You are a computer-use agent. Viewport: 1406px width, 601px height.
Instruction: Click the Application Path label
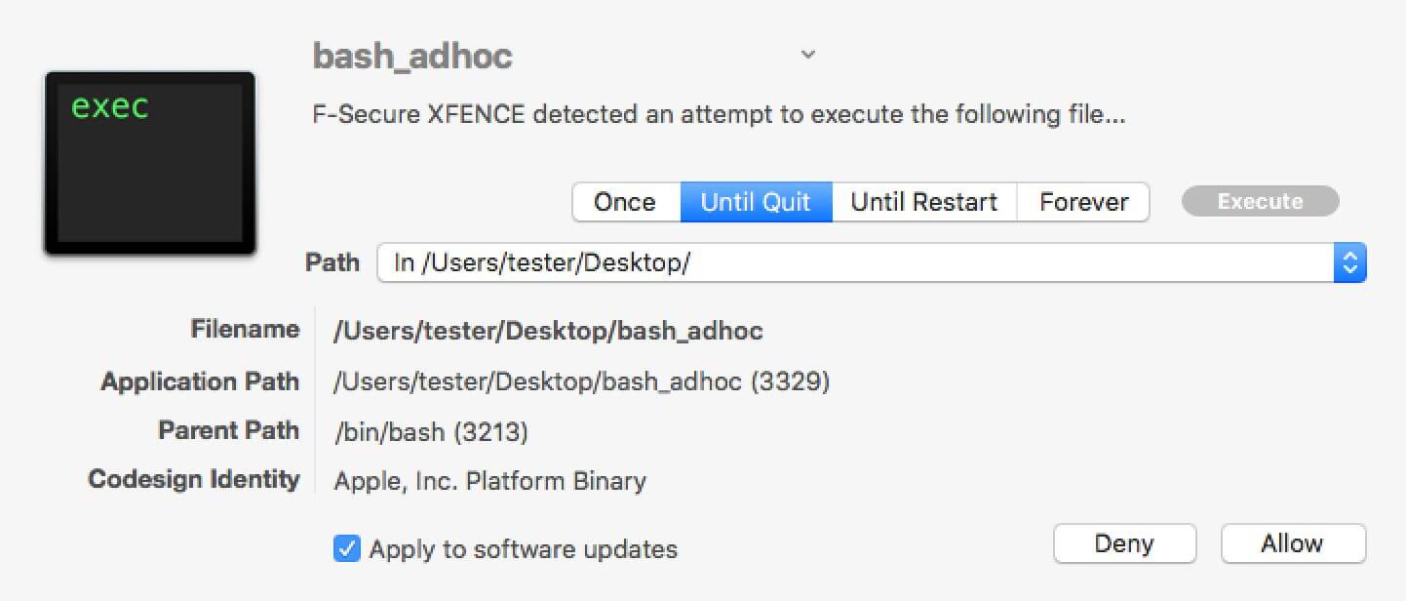click(x=200, y=381)
